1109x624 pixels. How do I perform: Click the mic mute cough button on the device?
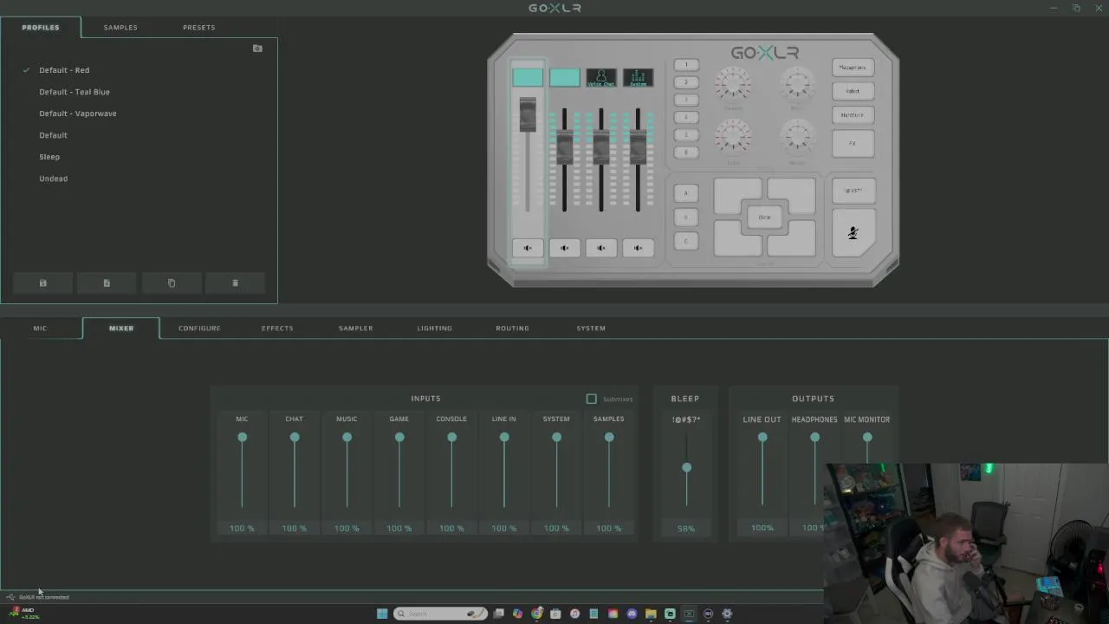[x=853, y=232]
